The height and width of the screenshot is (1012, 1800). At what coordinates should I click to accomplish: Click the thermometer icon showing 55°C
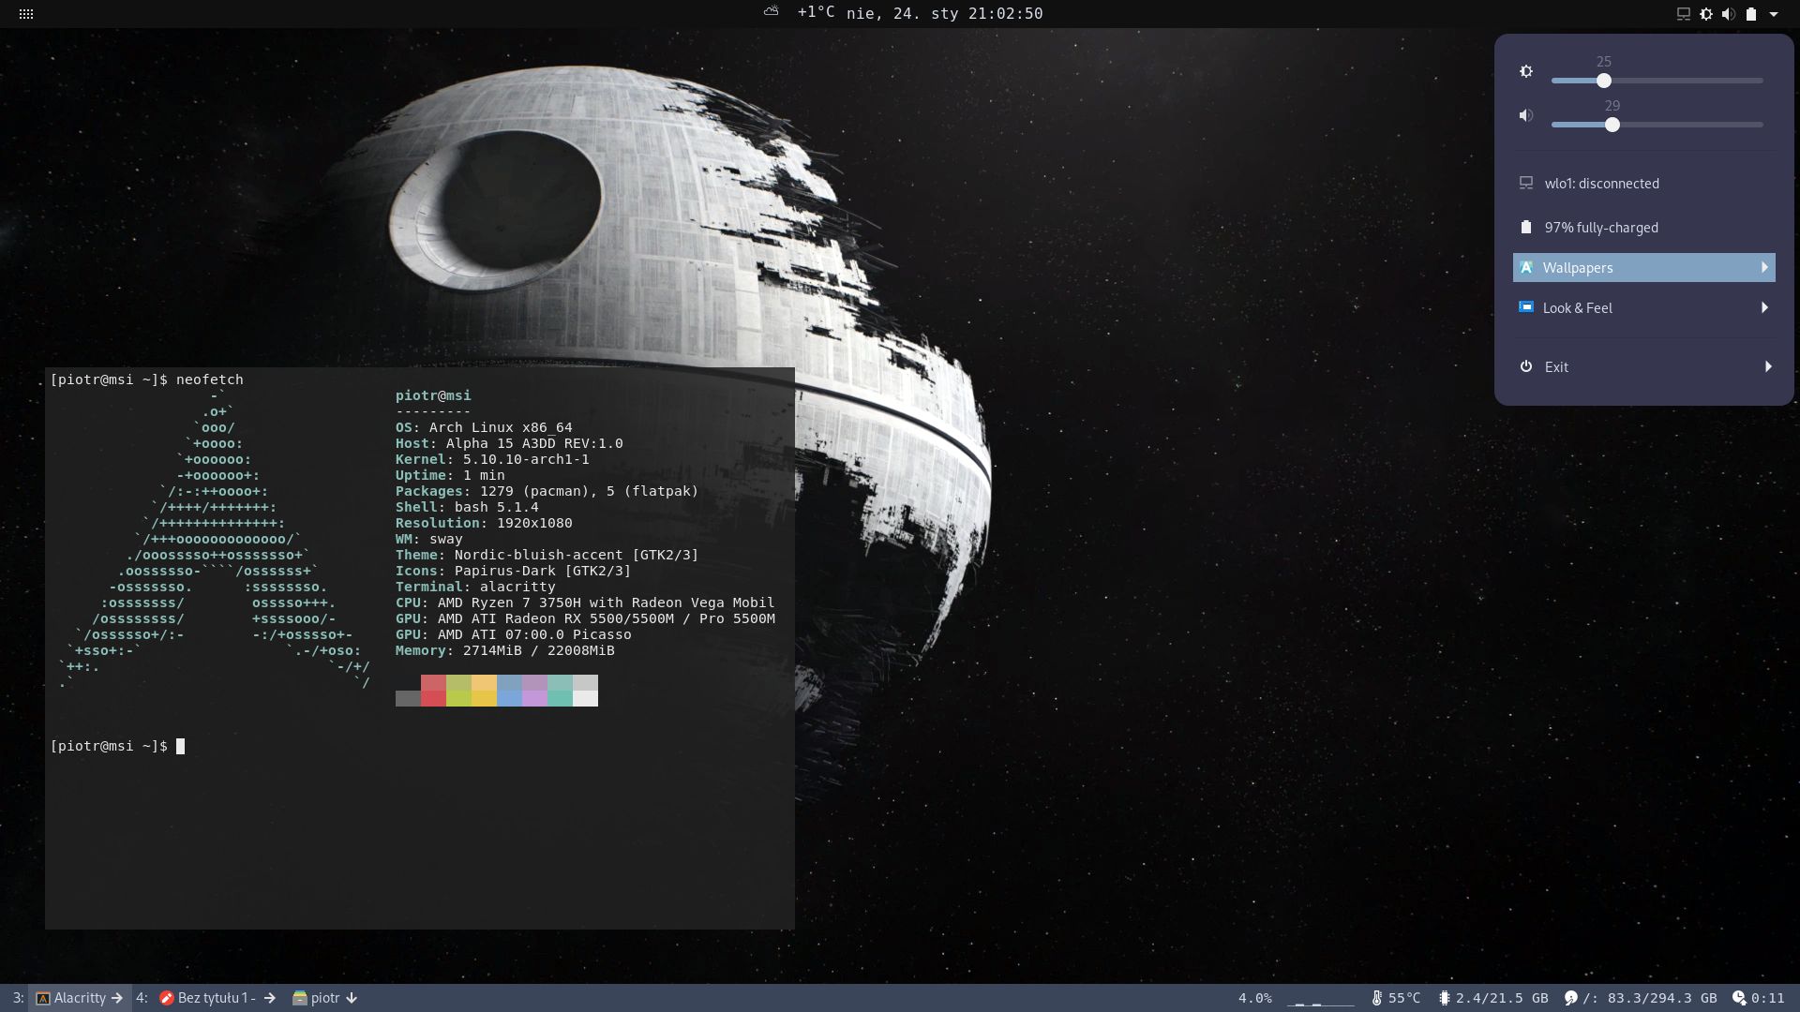tap(1376, 998)
